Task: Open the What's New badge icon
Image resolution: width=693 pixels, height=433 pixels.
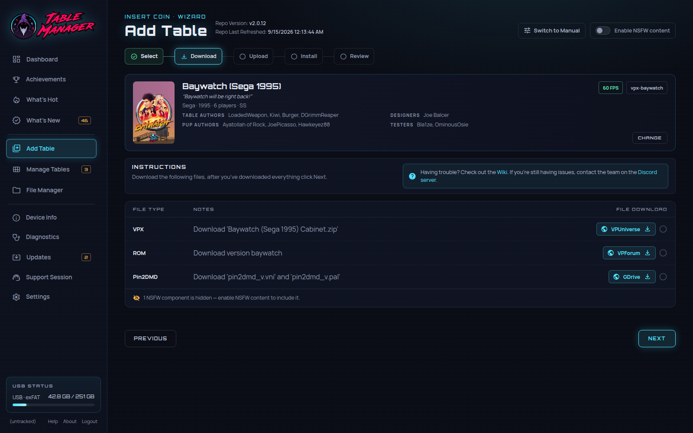Action: click(16, 120)
